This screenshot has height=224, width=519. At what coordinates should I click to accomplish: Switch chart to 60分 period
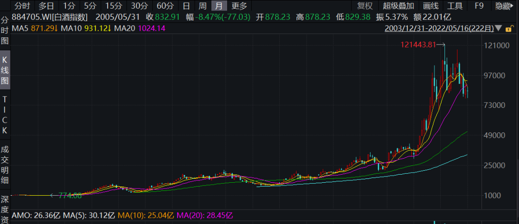(x=165, y=6)
